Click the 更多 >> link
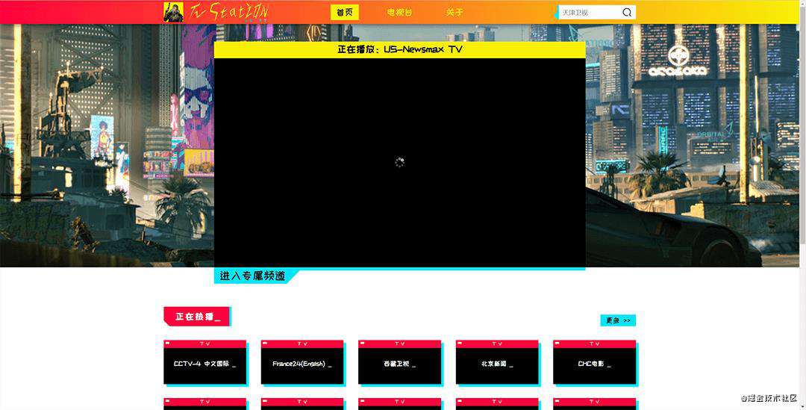806x410 pixels. (618, 320)
